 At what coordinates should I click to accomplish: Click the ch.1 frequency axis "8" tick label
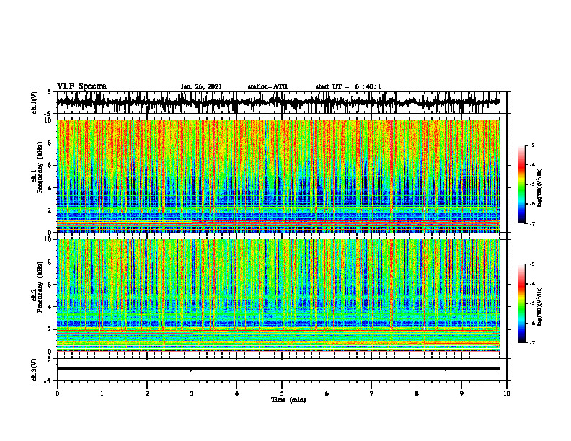tap(50, 143)
